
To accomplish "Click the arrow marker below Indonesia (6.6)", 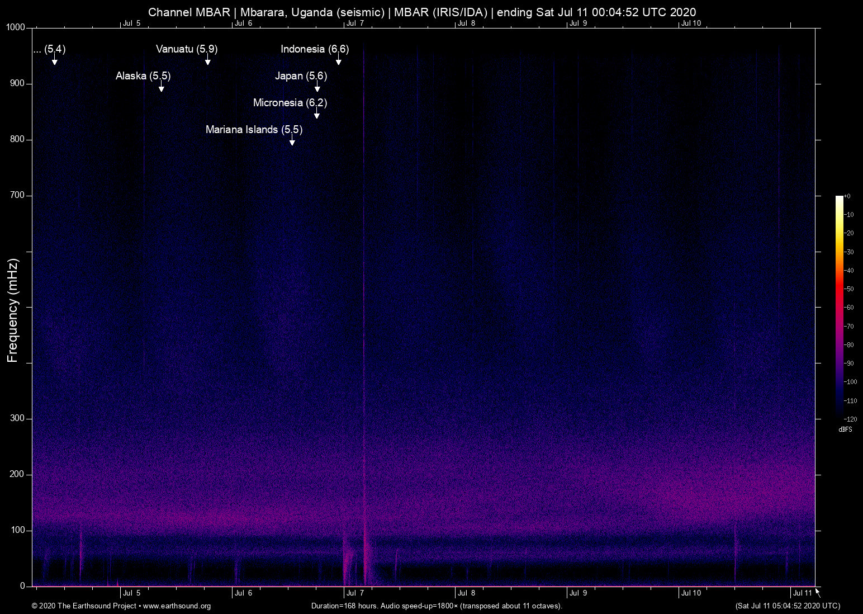I will point(338,60).
